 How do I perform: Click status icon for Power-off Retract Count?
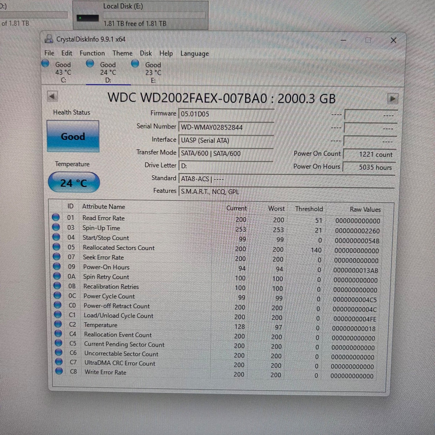[x=58, y=305]
